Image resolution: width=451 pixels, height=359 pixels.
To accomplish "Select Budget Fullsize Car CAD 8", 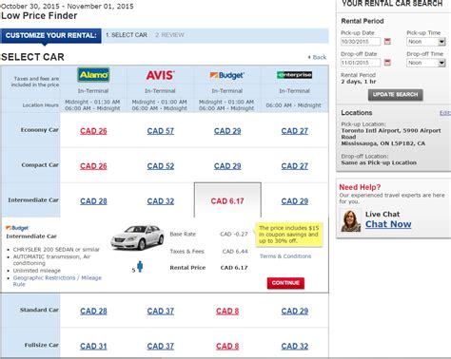I will tap(227, 346).
